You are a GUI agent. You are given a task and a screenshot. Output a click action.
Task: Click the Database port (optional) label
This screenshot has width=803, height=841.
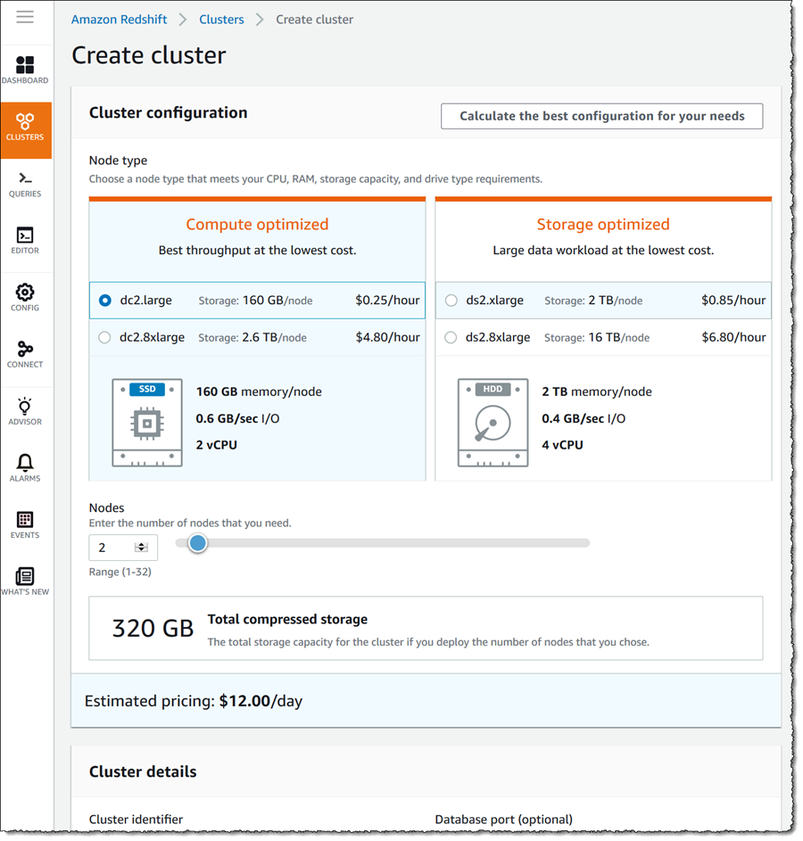coord(504,820)
